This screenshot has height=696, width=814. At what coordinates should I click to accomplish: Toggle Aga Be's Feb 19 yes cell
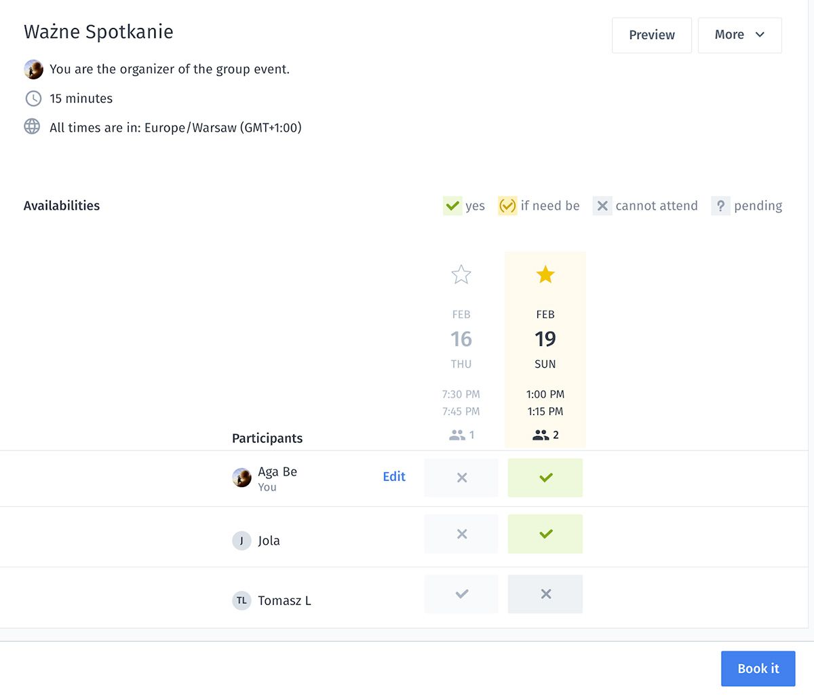point(545,478)
